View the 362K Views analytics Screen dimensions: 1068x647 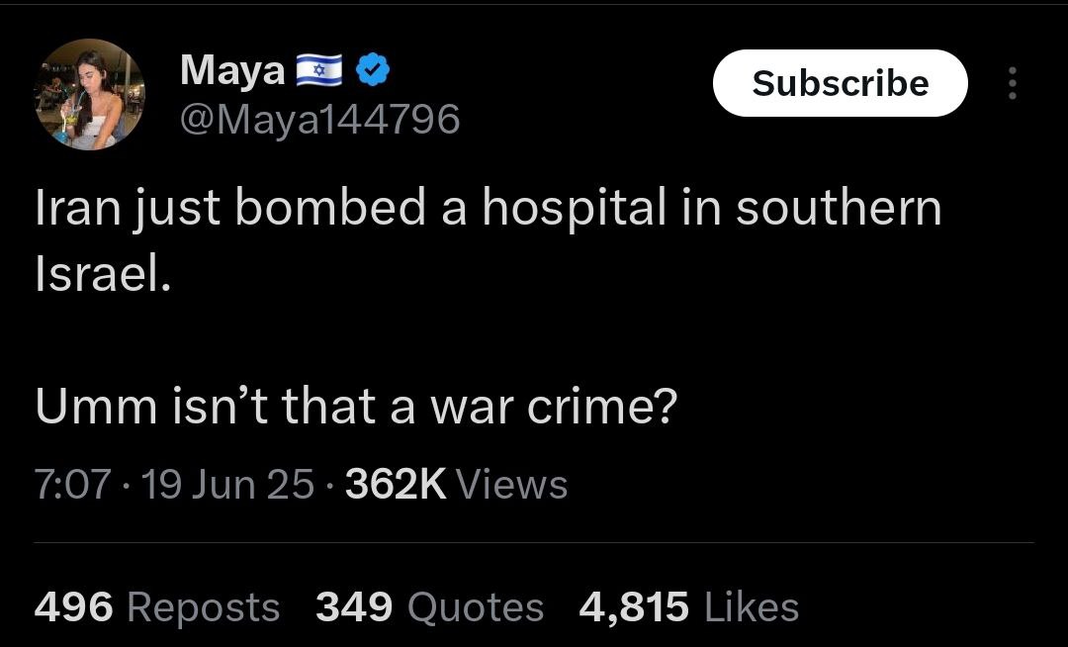[456, 485]
